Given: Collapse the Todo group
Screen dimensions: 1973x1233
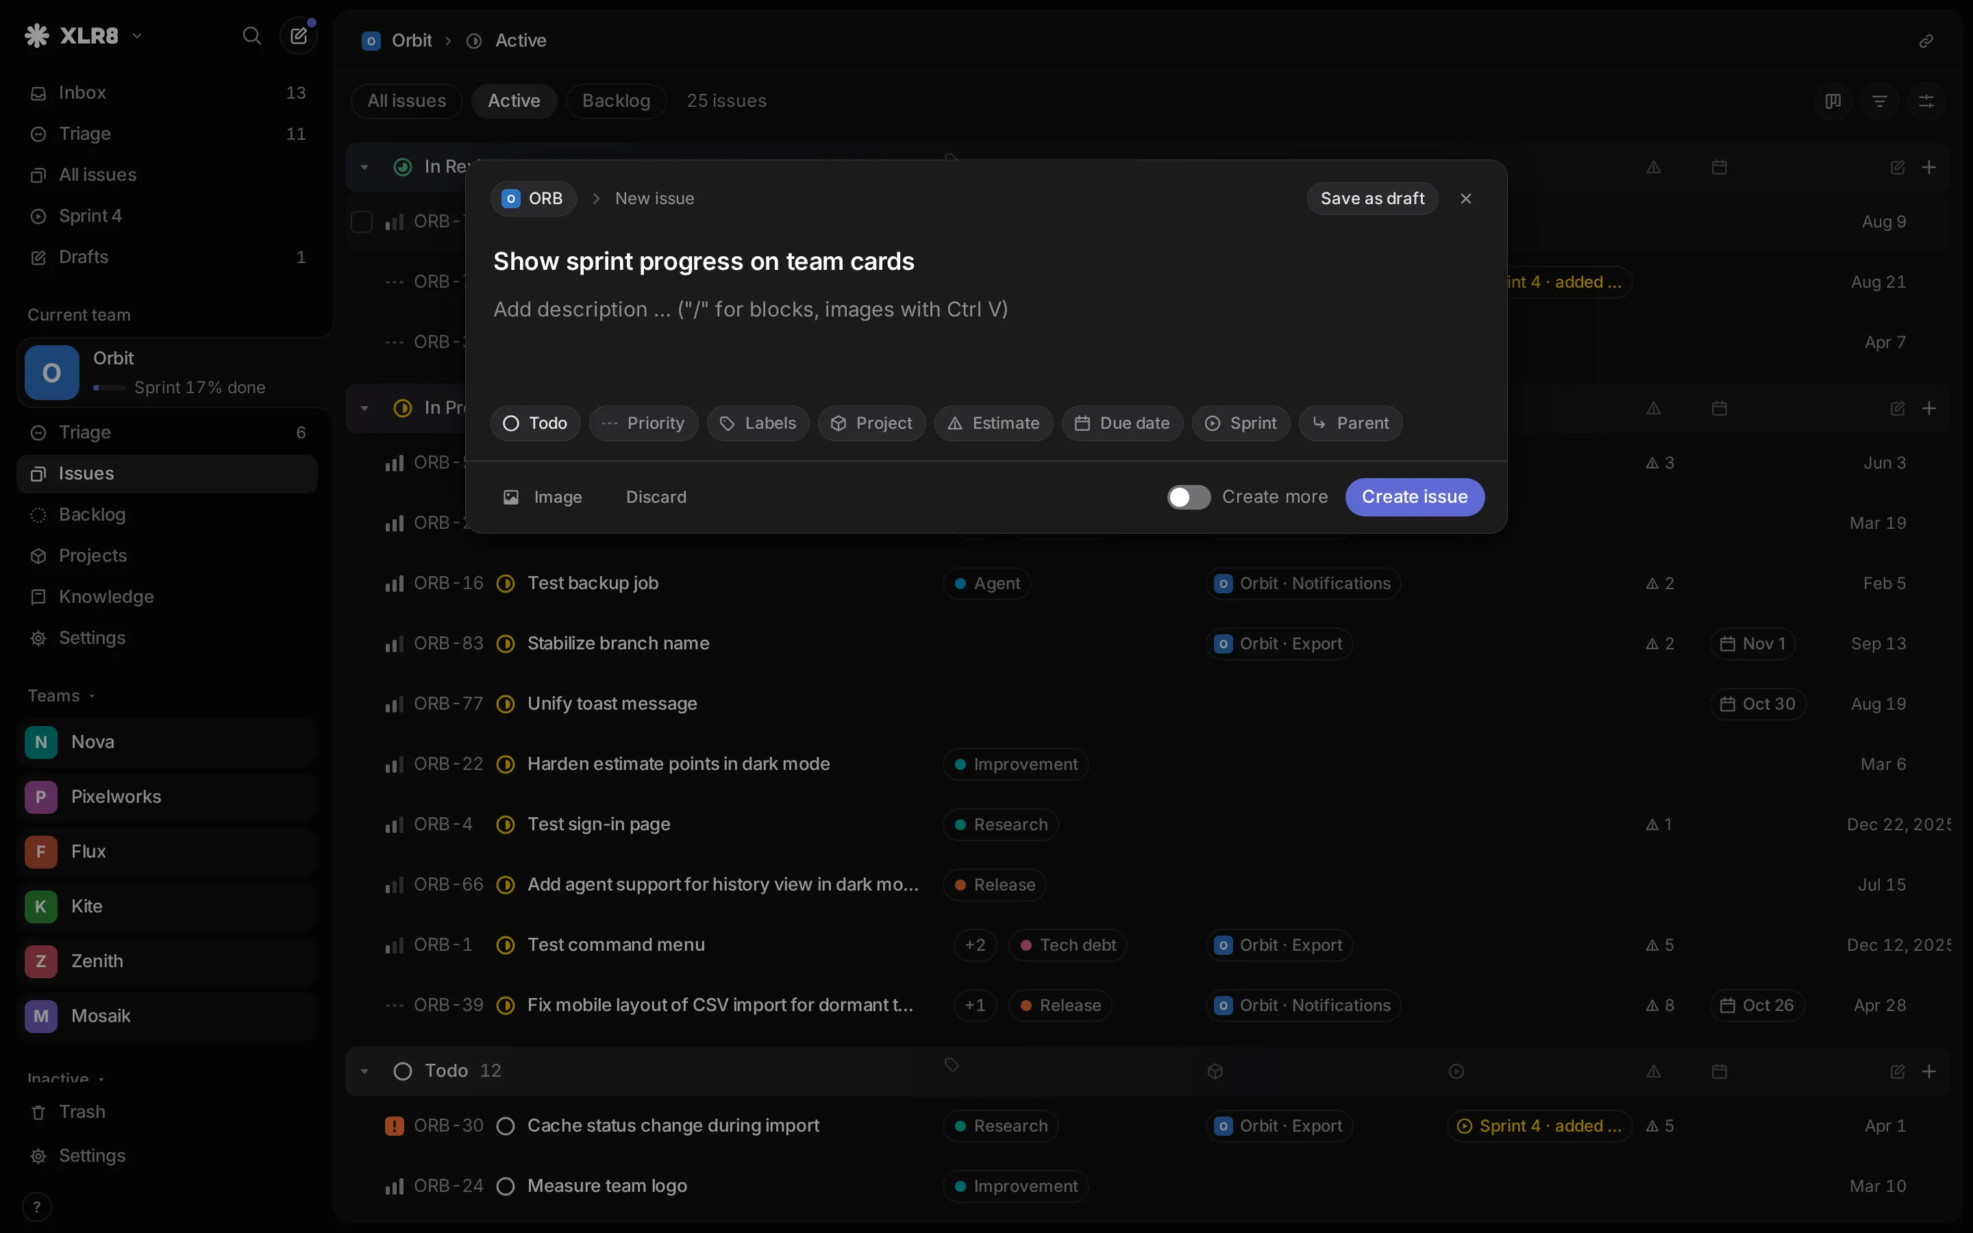Looking at the screenshot, I should coord(364,1071).
